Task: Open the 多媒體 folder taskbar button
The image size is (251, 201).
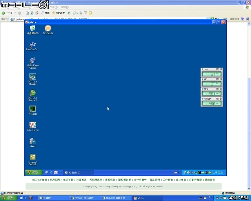Action: pos(54,198)
